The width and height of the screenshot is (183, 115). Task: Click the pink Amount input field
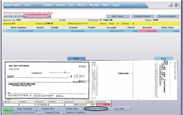[x=104, y=105]
